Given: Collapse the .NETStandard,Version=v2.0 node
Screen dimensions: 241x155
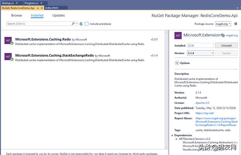Looking at the screenshot, I should pos(176,139).
